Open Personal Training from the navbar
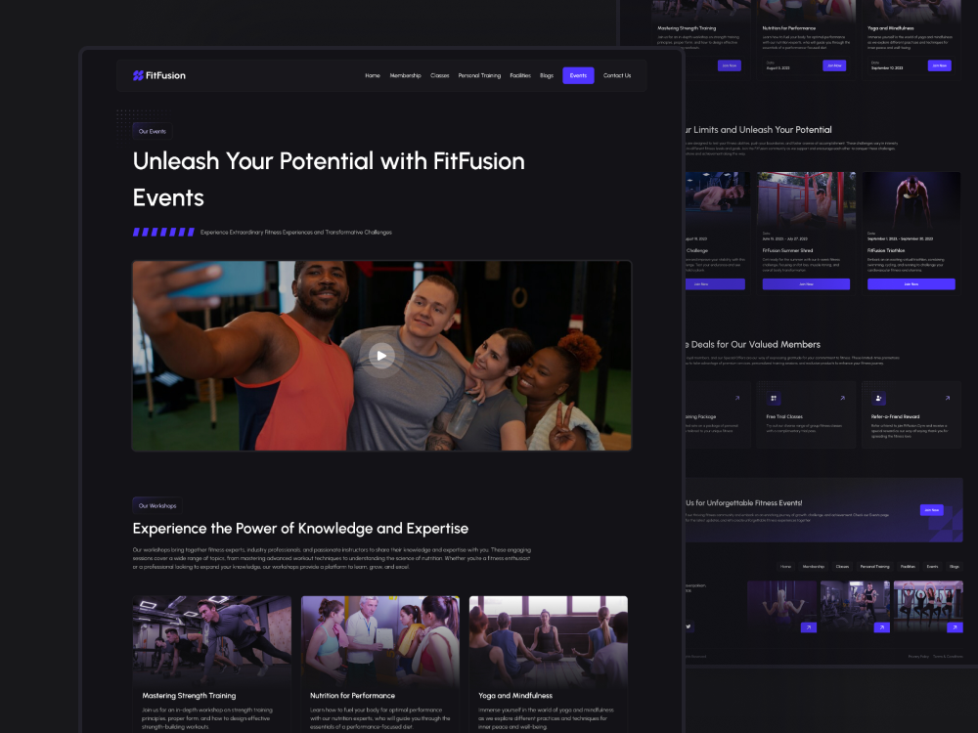 click(x=479, y=75)
